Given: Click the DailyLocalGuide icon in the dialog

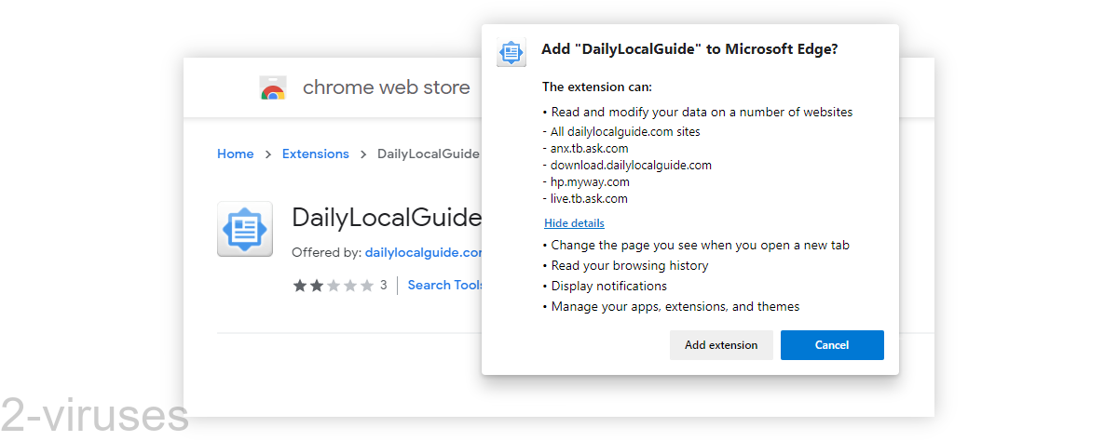Looking at the screenshot, I should (511, 53).
